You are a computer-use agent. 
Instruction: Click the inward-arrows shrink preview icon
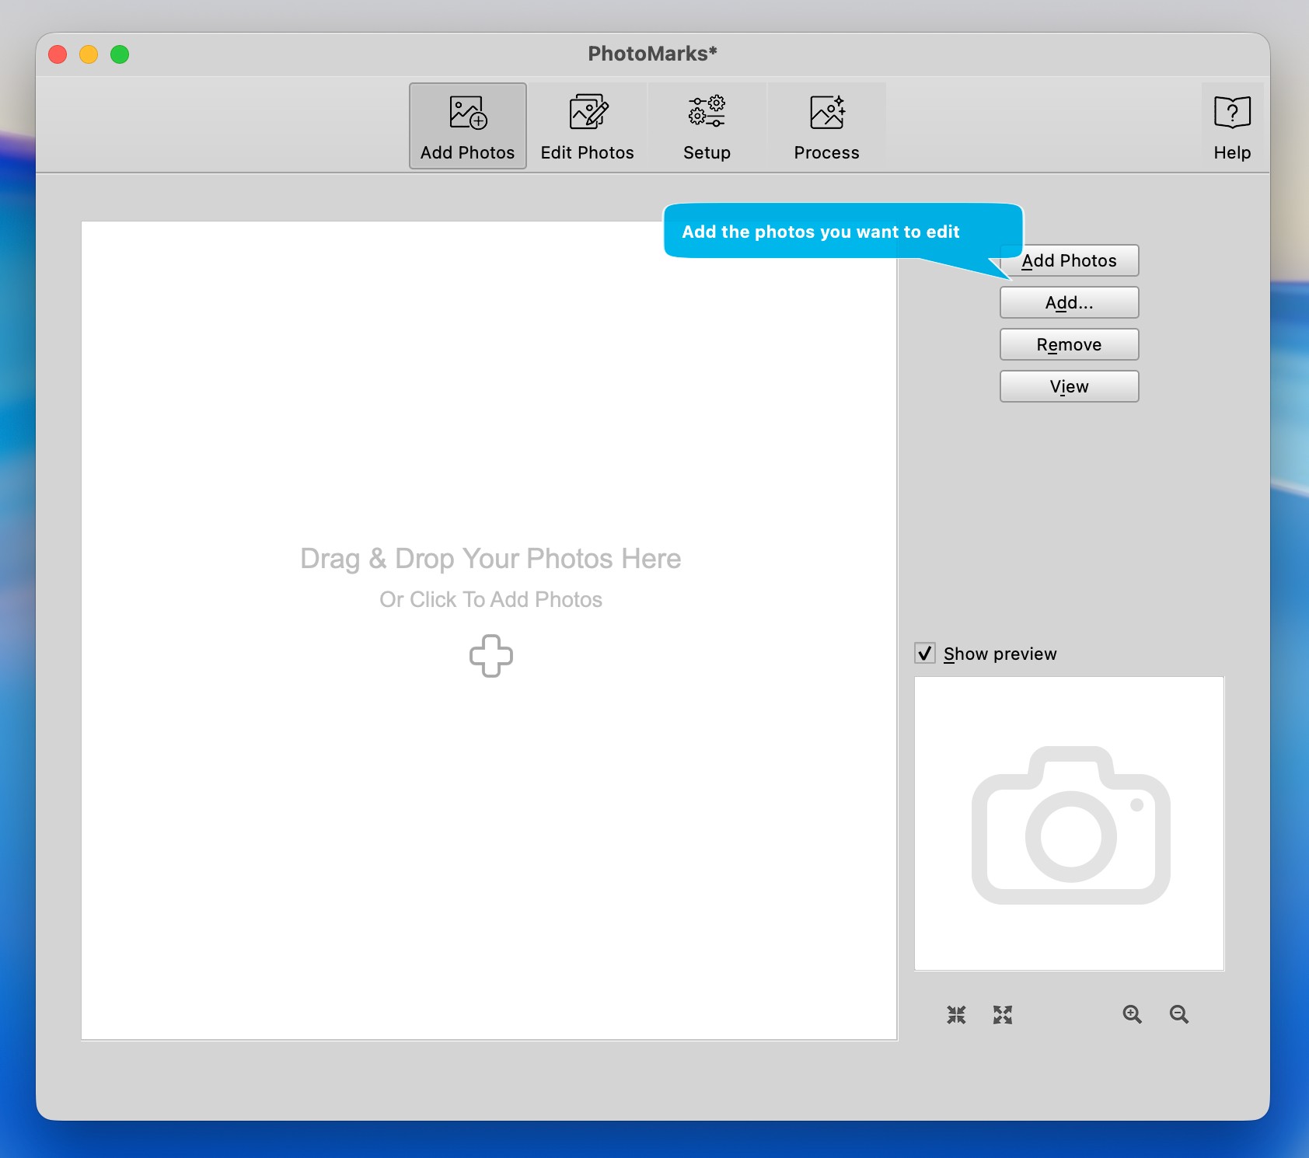click(x=956, y=1014)
